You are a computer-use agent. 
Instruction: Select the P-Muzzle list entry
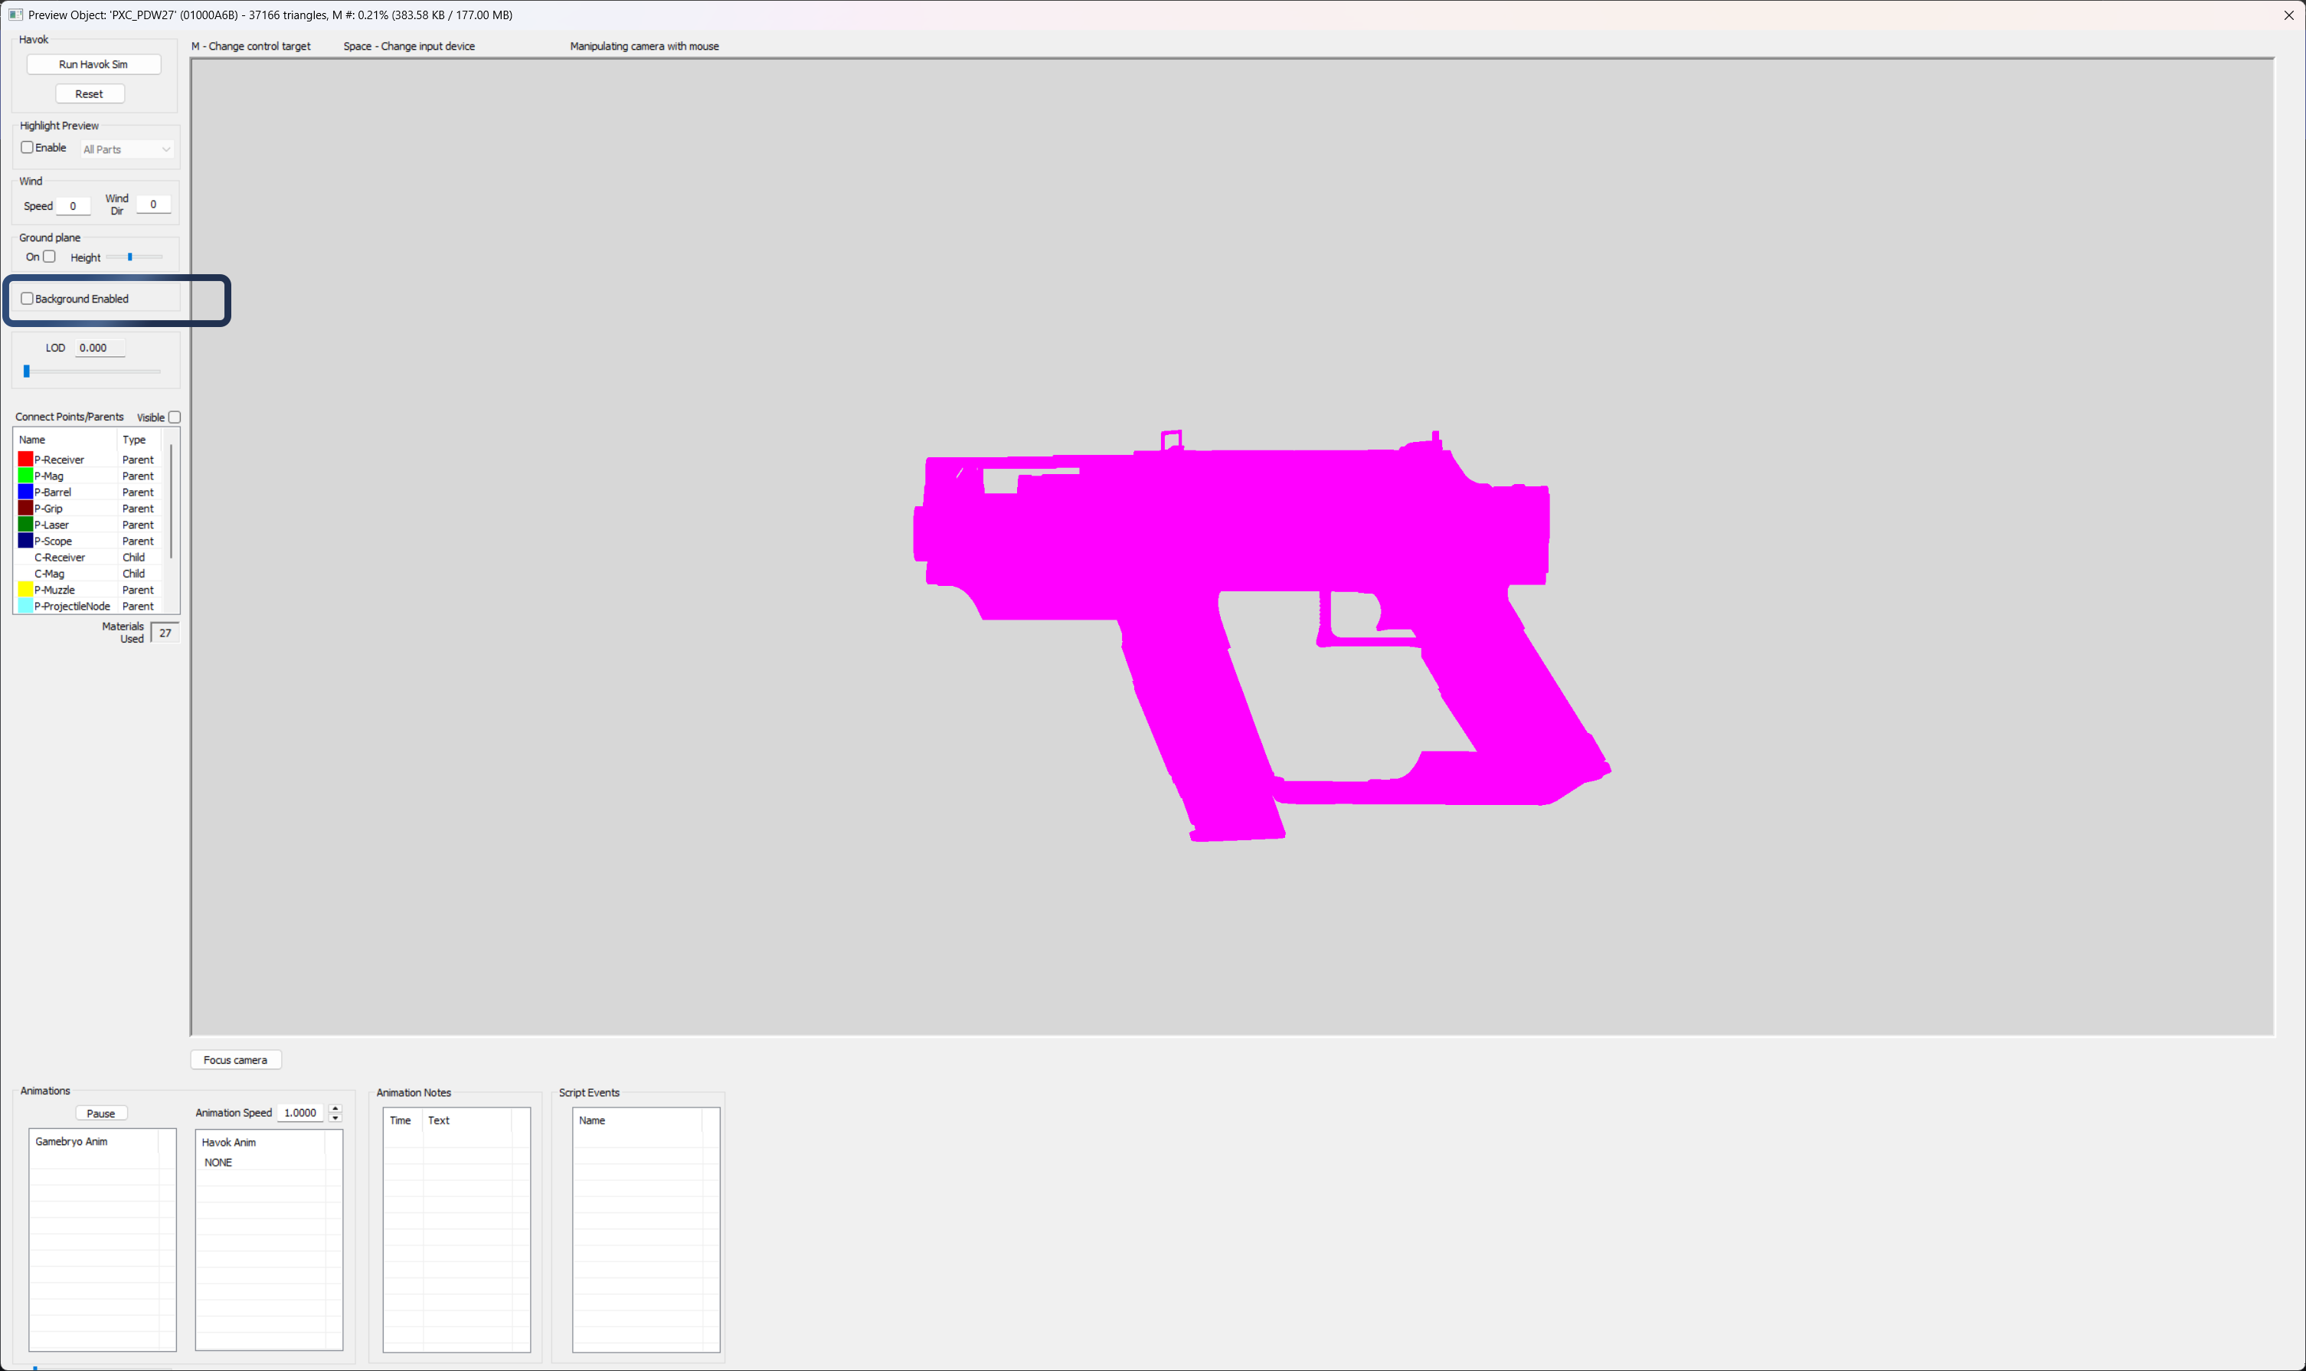pos(90,590)
